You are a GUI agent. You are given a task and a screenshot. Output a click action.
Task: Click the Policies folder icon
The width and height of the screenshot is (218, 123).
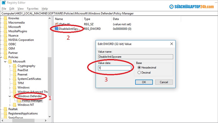(6, 57)
